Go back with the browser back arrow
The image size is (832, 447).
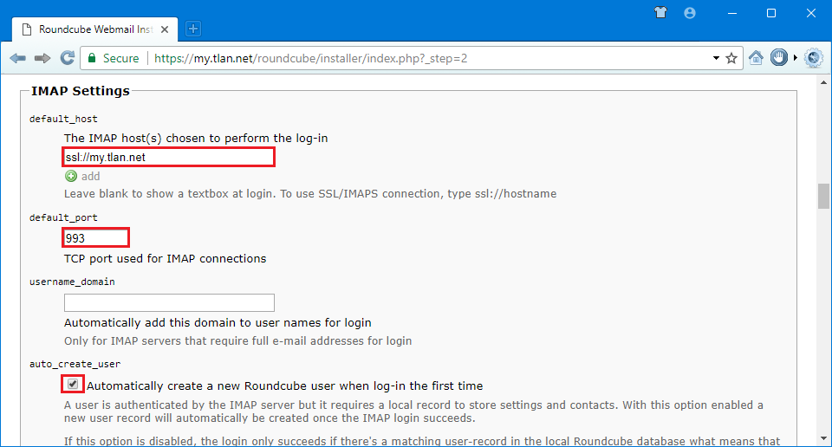point(17,58)
